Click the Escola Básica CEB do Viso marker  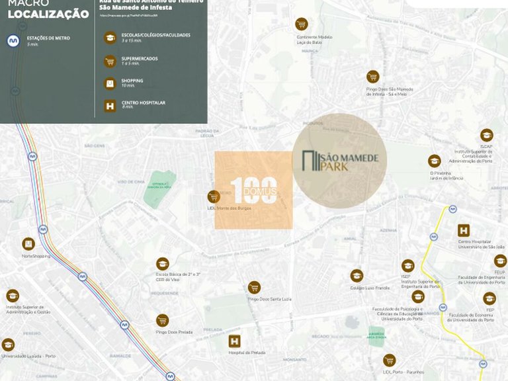[x=162, y=264]
